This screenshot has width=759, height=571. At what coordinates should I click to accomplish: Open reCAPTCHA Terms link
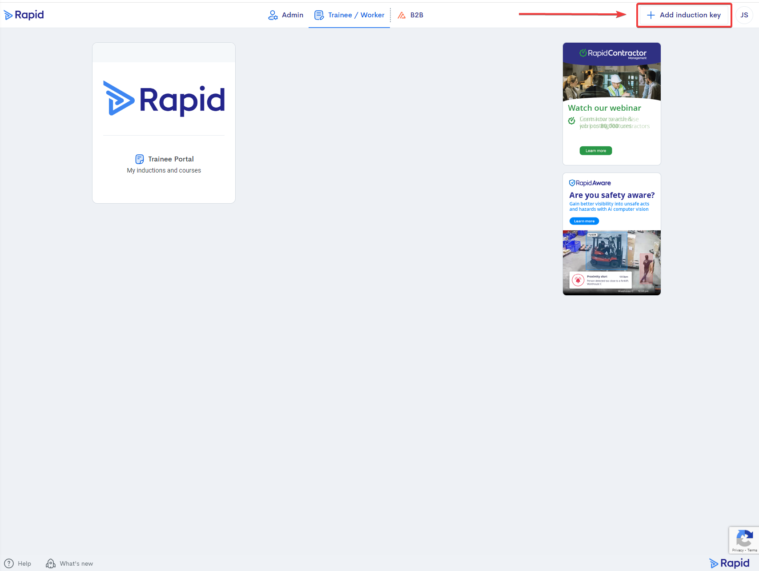click(752, 550)
